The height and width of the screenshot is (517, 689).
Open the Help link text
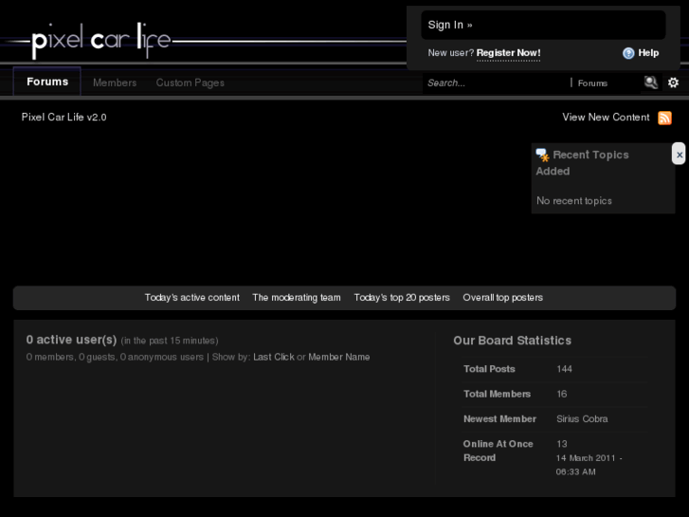pos(648,53)
